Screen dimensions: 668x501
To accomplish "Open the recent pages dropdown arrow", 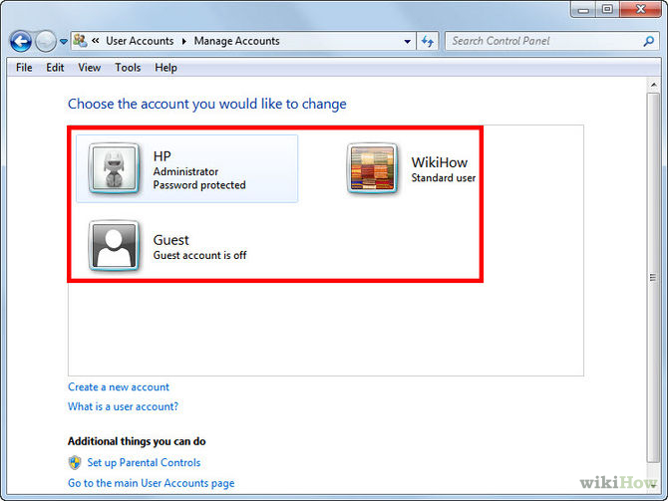I will click(64, 42).
